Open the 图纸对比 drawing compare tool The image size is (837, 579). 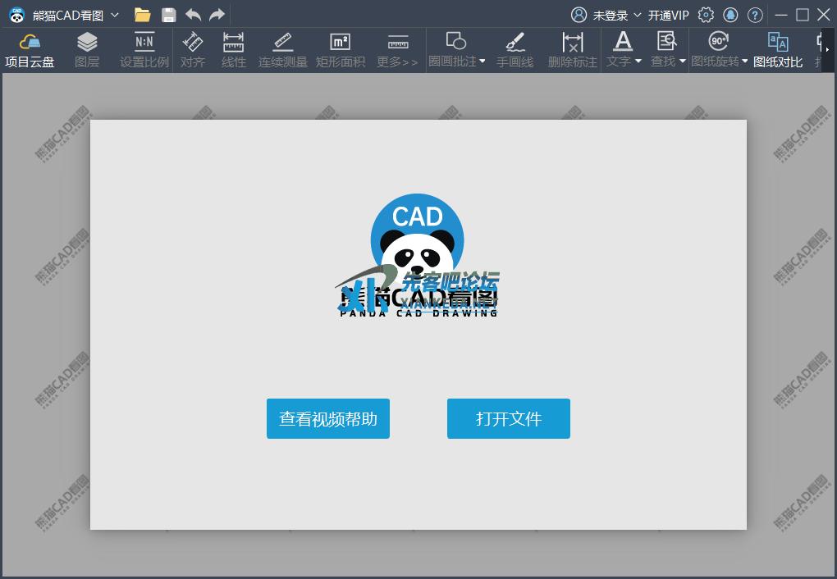777,50
